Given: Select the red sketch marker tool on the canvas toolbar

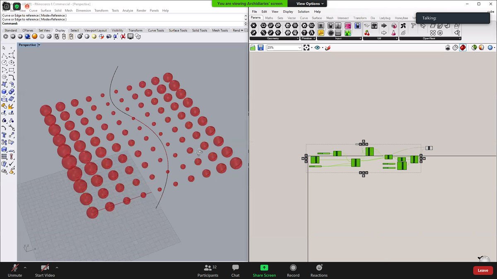Looking at the screenshot, I should coord(328,48).
